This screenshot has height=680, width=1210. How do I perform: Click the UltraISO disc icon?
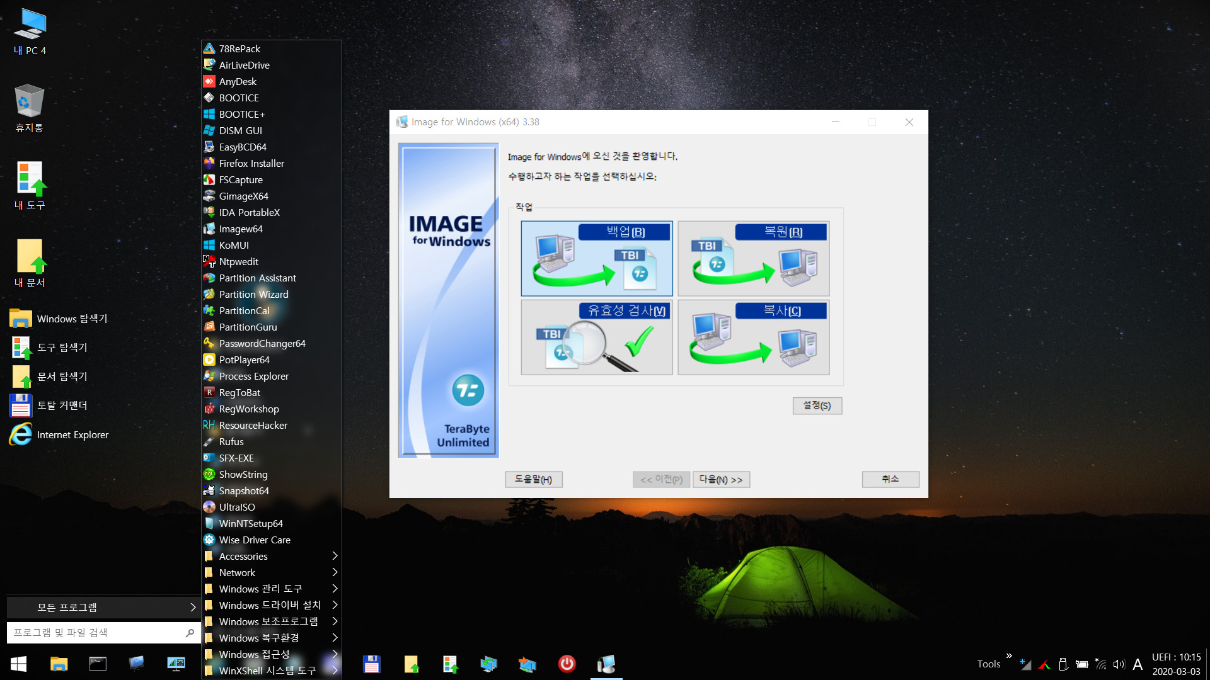(209, 507)
